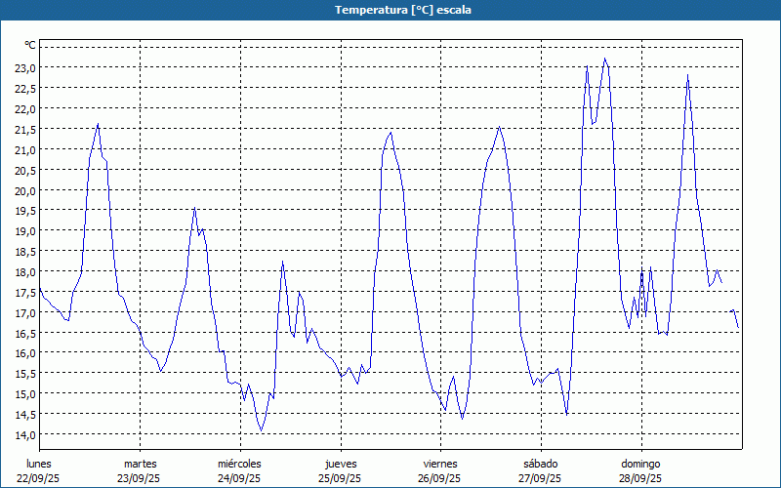The width and height of the screenshot is (781, 488).
Task: Click the "Temperatura [°C] escala" title bar
Action: (390, 10)
